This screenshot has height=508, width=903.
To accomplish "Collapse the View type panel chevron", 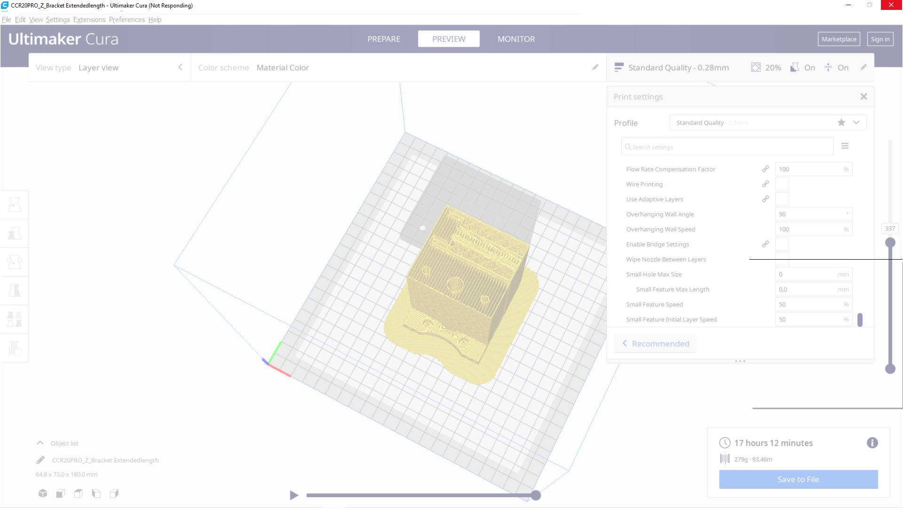I will pos(180,67).
